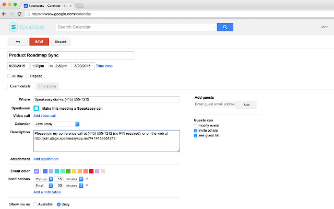Toggle the All day checkbox

coord(9,76)
